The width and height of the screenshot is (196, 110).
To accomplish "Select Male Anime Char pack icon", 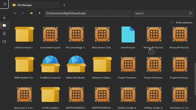I will point(102,34).
